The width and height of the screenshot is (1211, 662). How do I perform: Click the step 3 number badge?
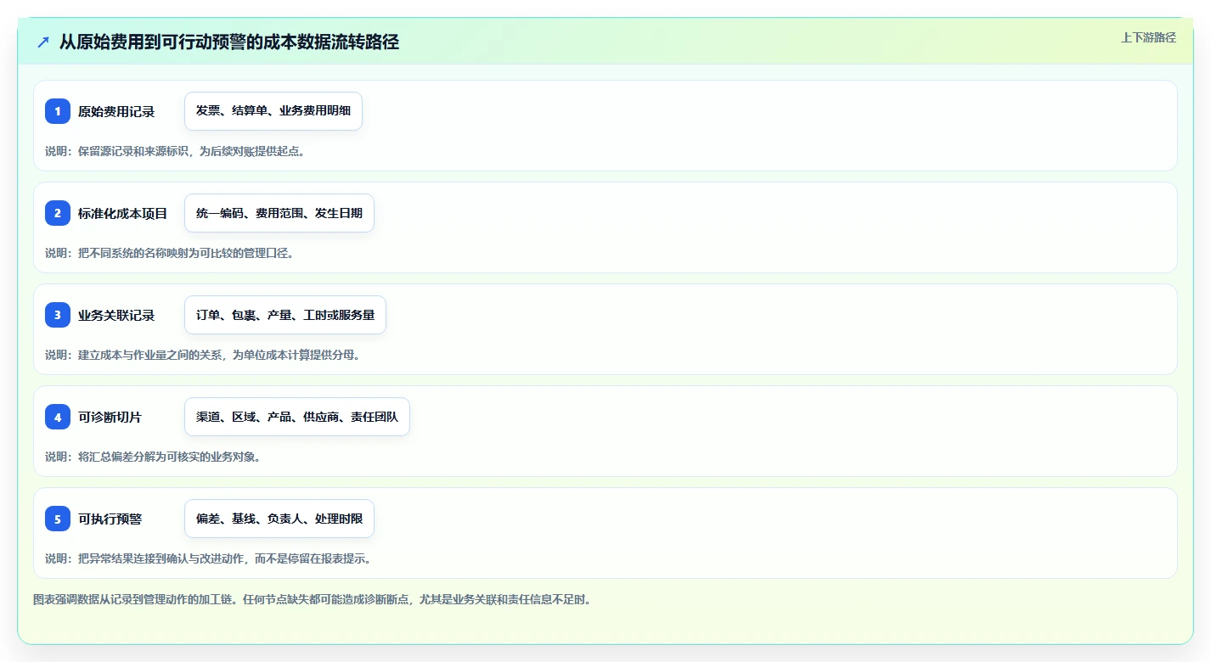coord(58,315)
